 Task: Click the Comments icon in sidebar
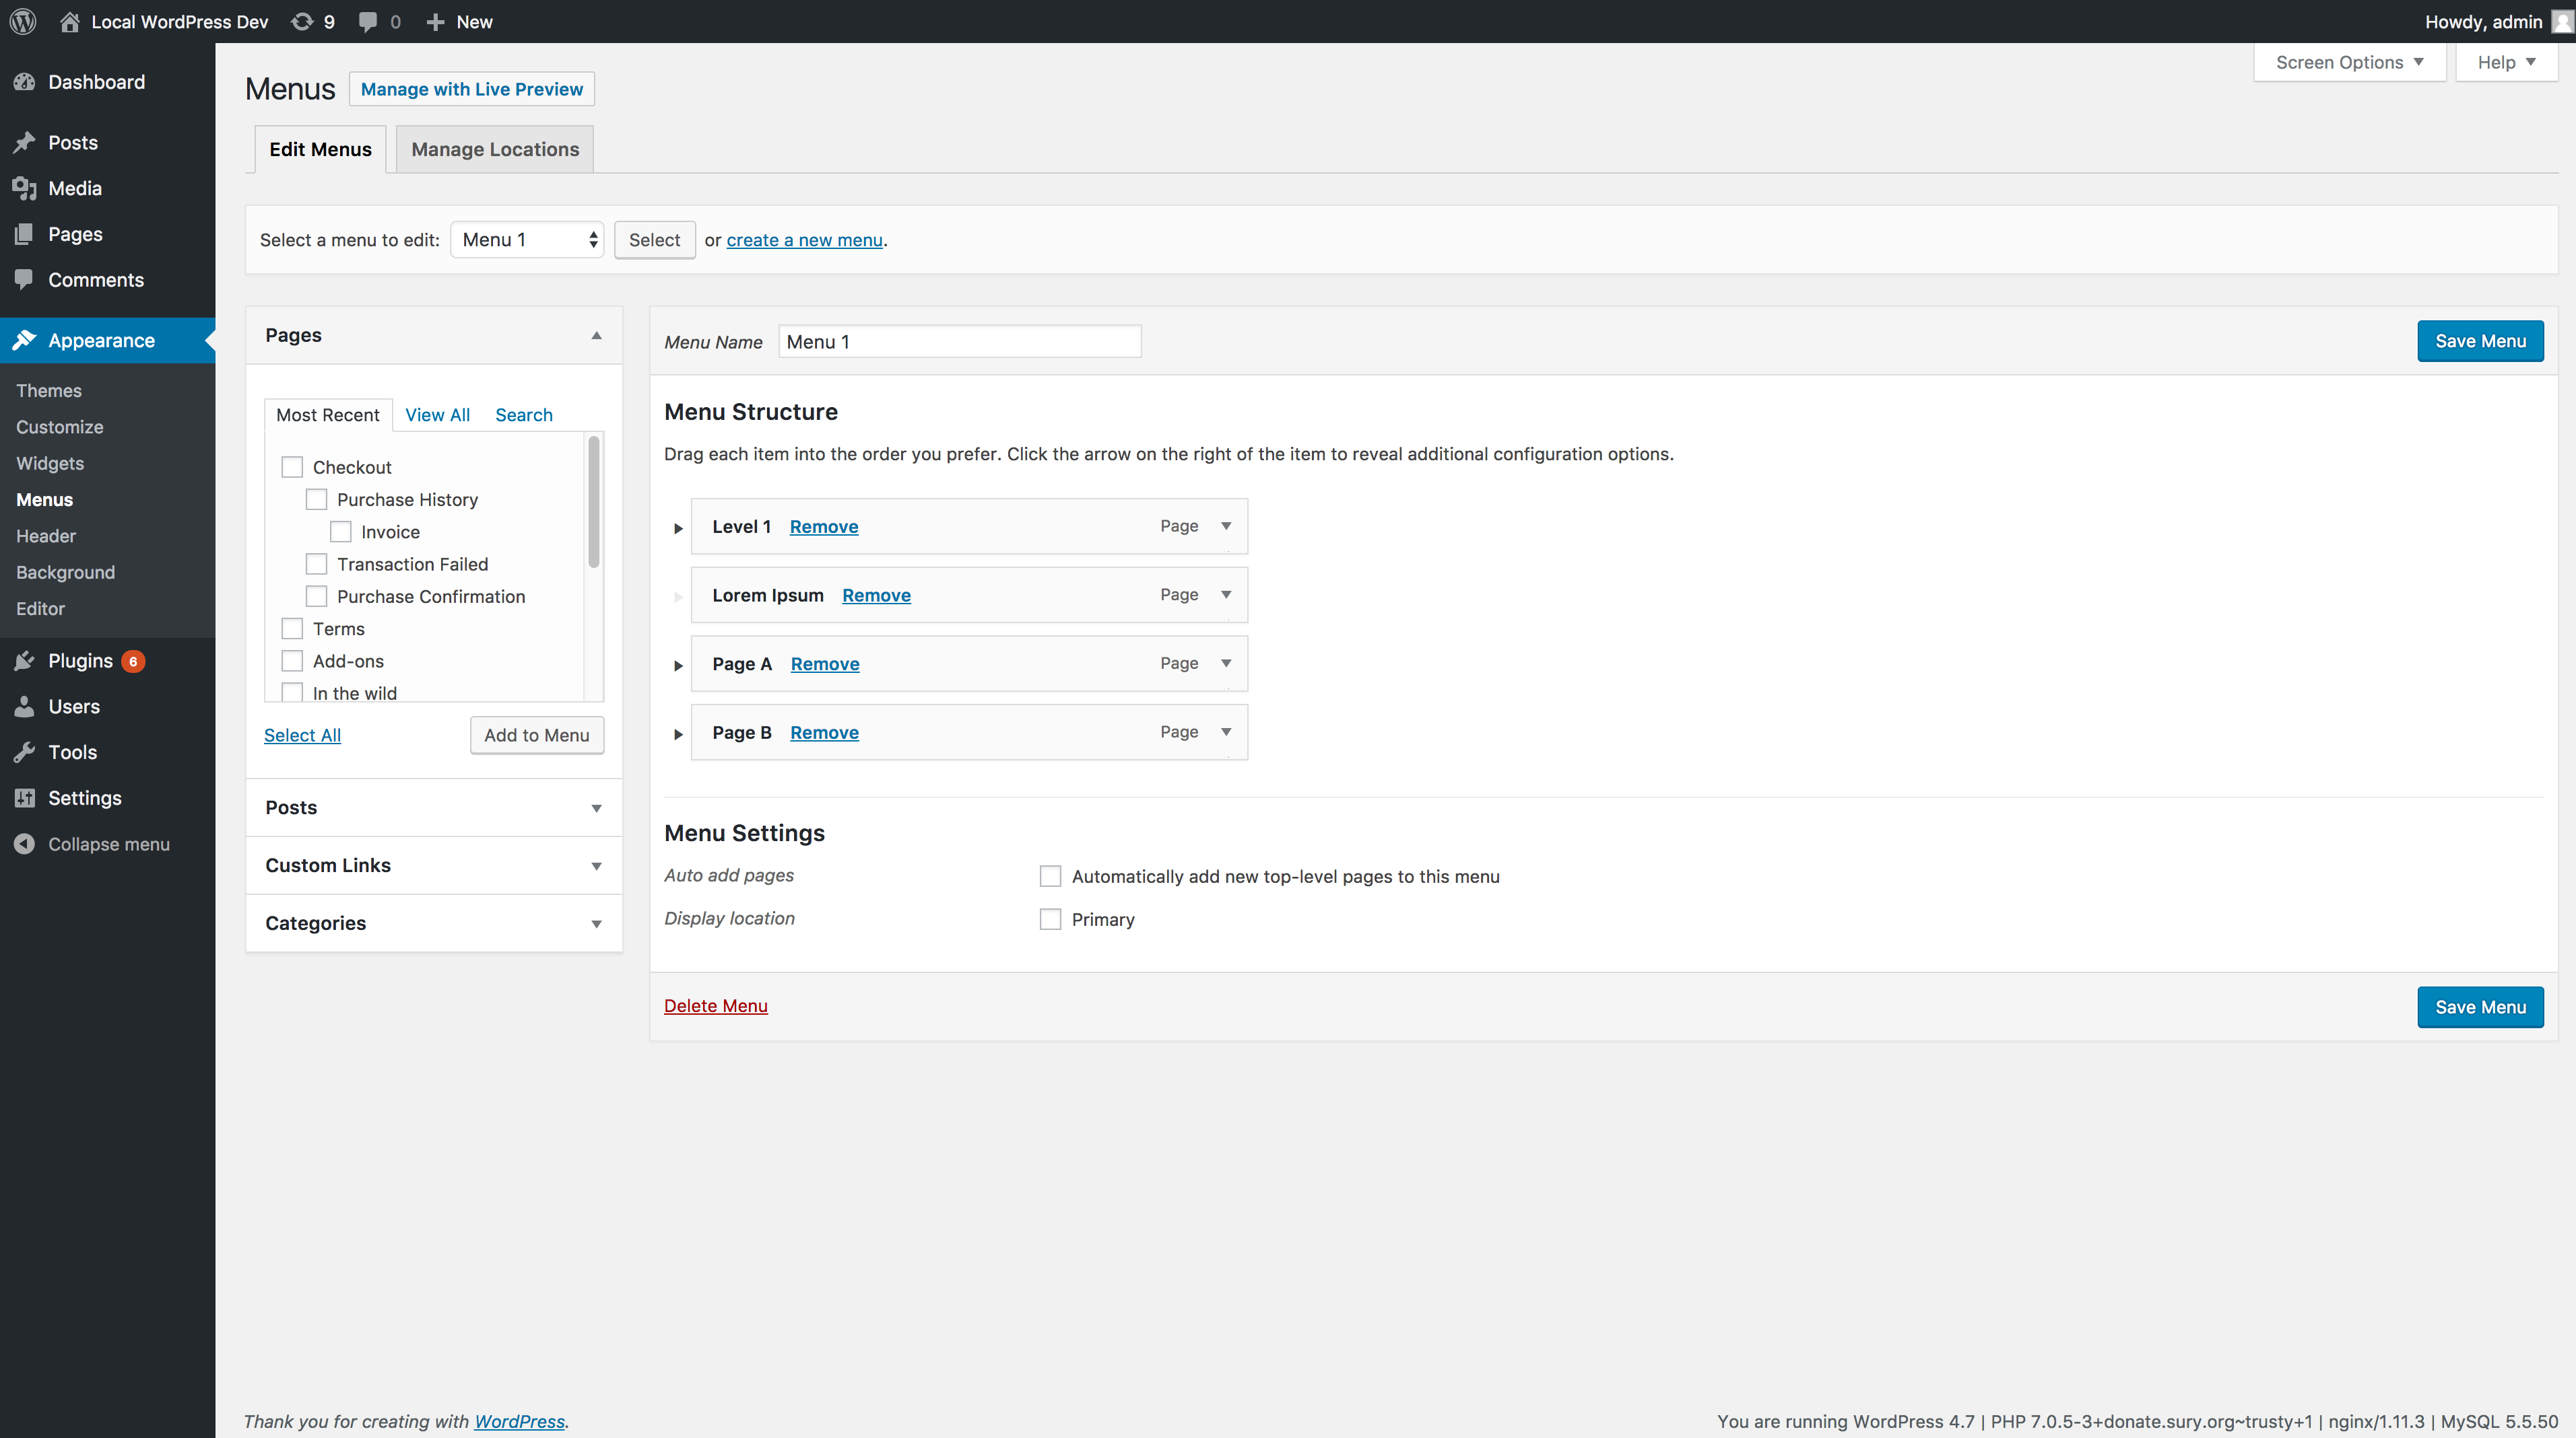coord(25,280)
